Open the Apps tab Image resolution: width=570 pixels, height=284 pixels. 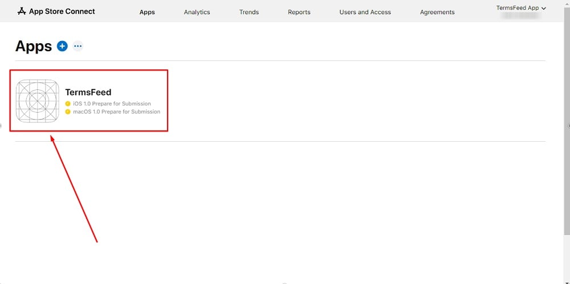pyautogui.click(x=147, y=12)
